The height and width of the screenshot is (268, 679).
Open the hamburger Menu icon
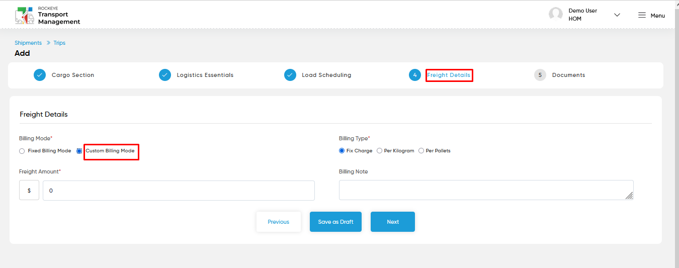click(642, 15)
